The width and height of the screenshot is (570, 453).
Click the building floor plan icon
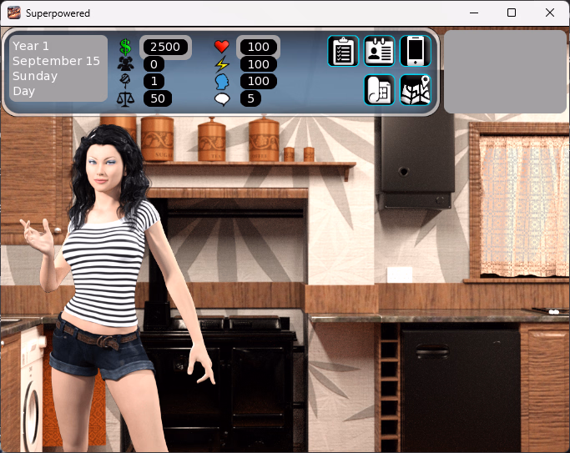click(380, 90)
